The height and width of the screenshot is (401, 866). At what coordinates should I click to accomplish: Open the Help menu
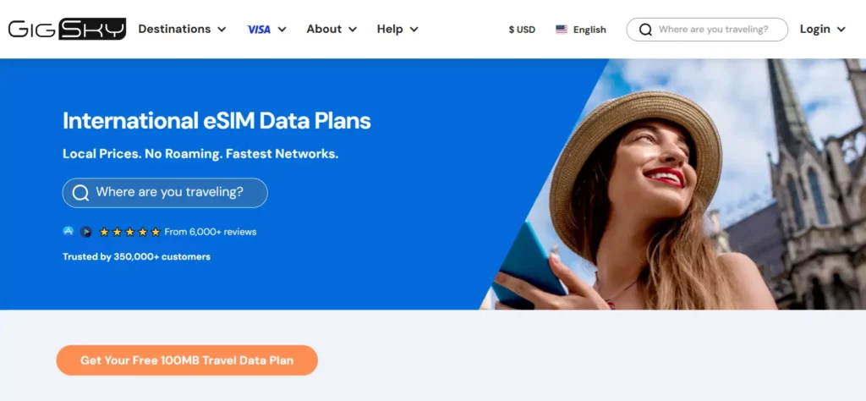397,30
